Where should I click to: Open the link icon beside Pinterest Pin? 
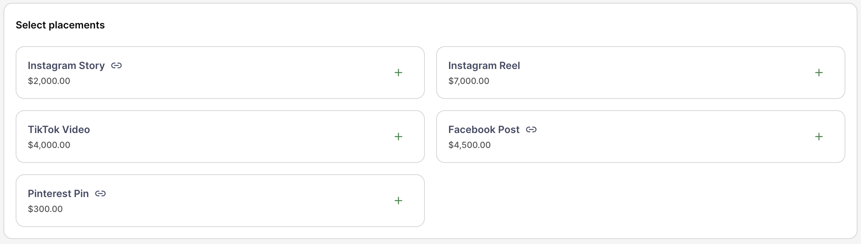100,193
